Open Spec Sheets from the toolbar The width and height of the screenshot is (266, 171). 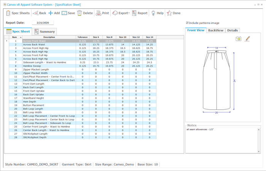pyautogui.click(x=18, y=13)
